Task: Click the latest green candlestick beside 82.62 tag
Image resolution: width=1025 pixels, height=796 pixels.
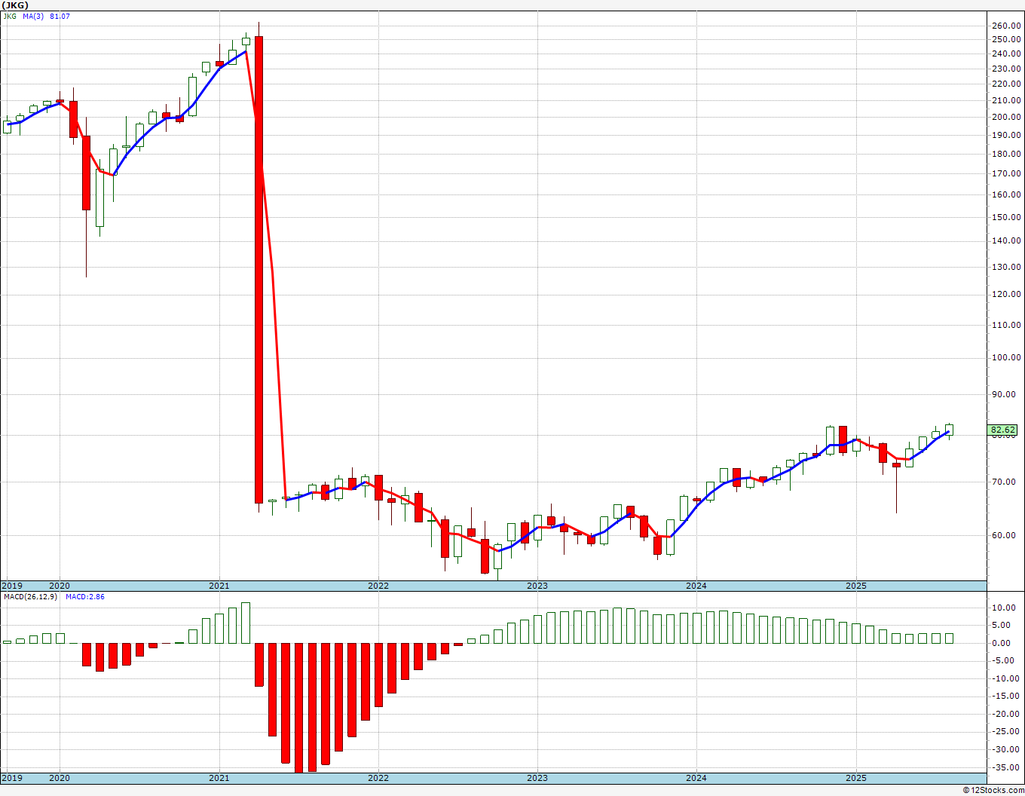Action: [x=949, y=430]
